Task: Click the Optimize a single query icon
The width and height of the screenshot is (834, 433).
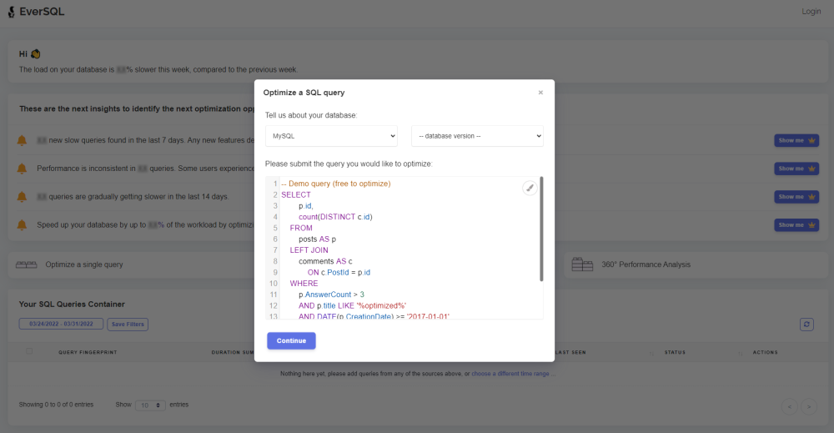Action: click(x=28, y=264)
